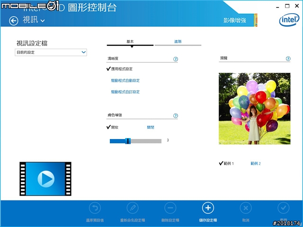Click the 取消 cancel X icon
Image resolution: width=303 pixels, height=227 pixels.
246,208
